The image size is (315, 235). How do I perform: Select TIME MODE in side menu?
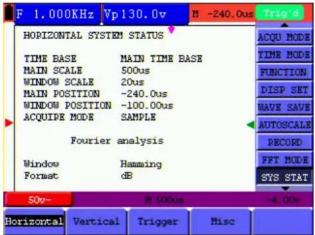(x=284, y=55)
